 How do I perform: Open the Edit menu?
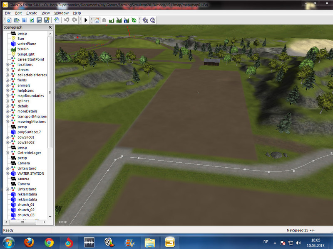[18, 13]
